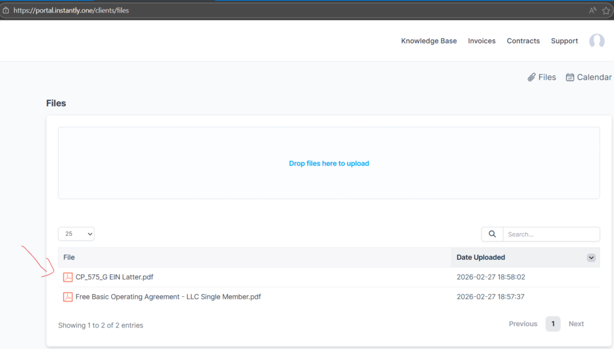
Task: Click the paperclip Files icon
Action: [x=531, y=77]
